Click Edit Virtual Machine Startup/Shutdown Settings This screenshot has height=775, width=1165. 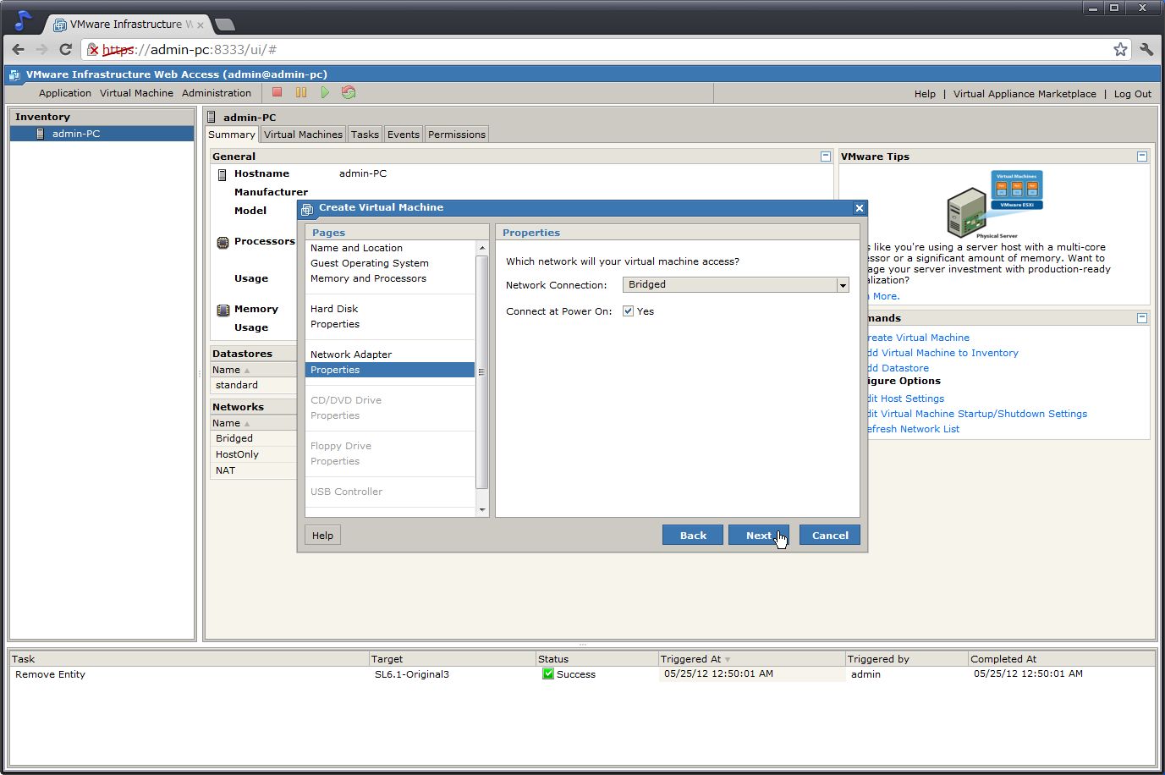tap(978, 414)
